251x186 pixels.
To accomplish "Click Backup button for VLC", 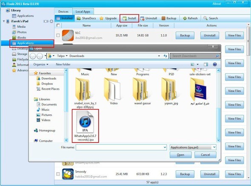I will click(x=185, y=35).
